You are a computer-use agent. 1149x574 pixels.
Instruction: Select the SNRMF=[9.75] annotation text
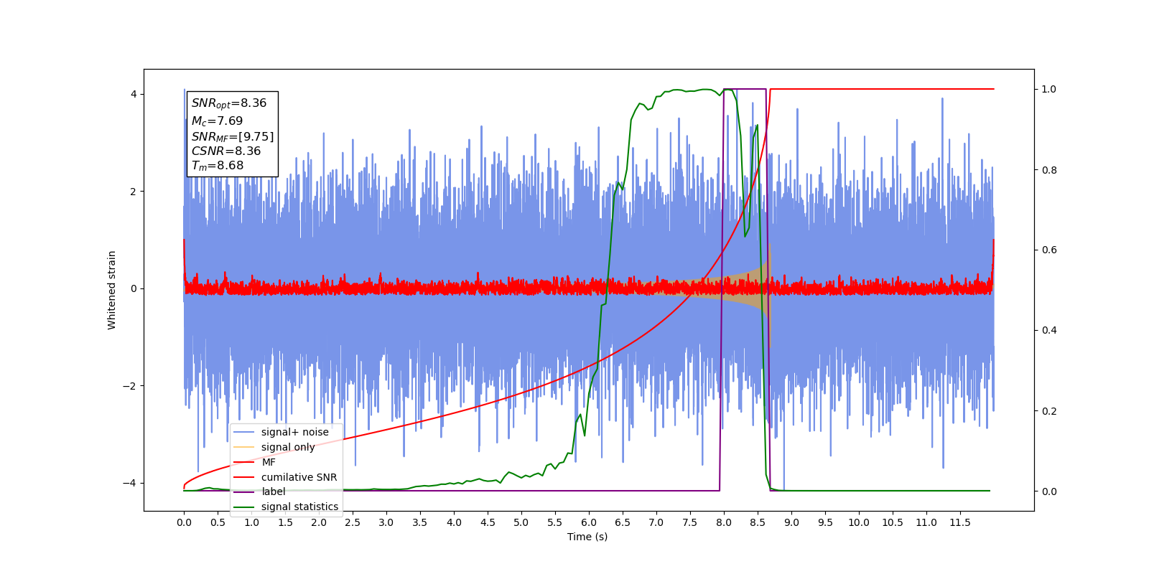[233, 136]
